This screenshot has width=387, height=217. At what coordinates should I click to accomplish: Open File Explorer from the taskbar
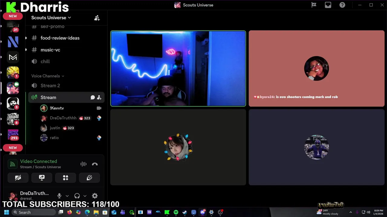click(96, 212)
